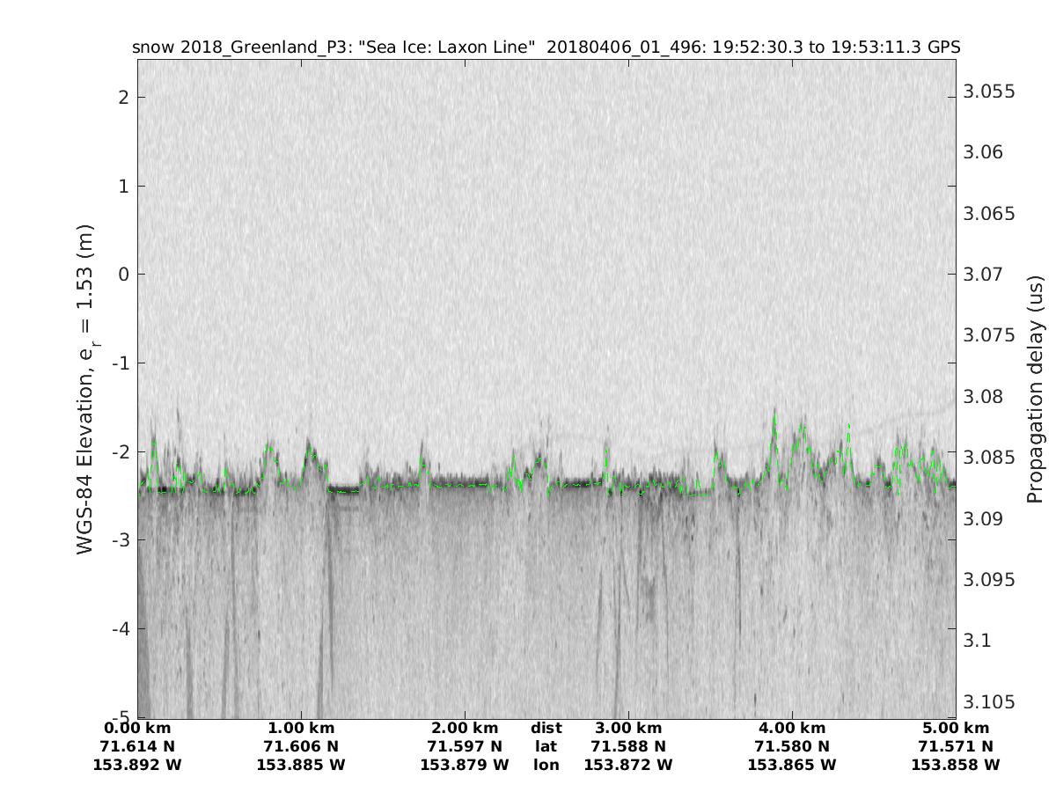1056x792 pixels.
Task: Click the 4.00 km distance tick label
Action: point(791,728)
